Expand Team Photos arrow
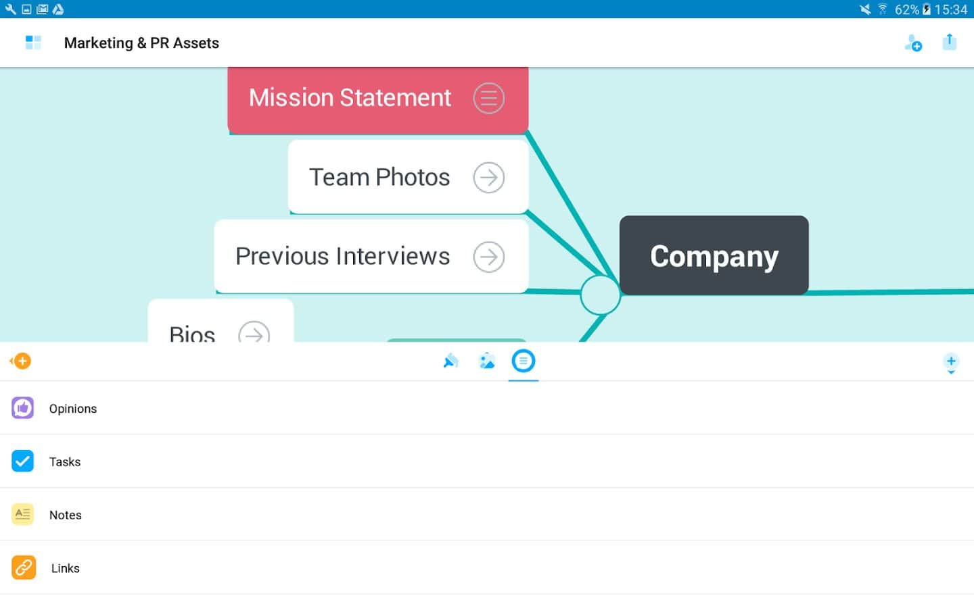This screenshot has height=608, width=974. click(x=488, y=178)
